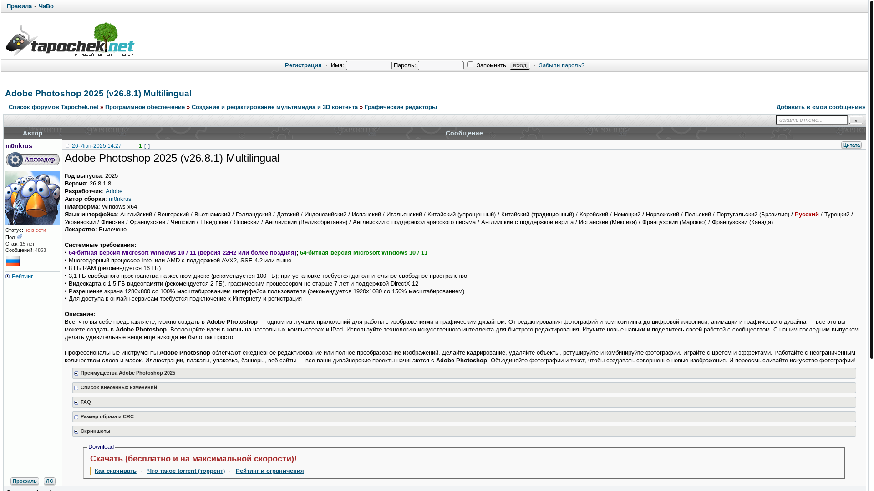
Task: Expand the Скриншоты spoiler
Action: pyautogui.click(x=464, y=431)
